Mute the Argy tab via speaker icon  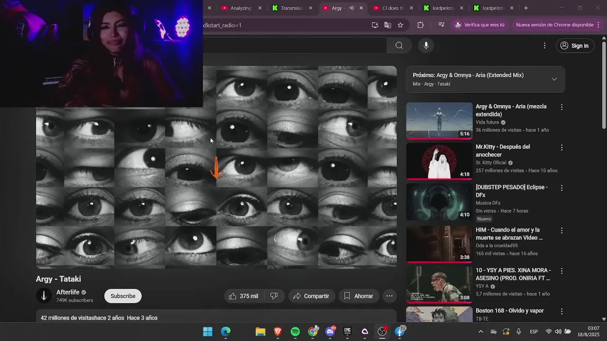coord(351,8)
